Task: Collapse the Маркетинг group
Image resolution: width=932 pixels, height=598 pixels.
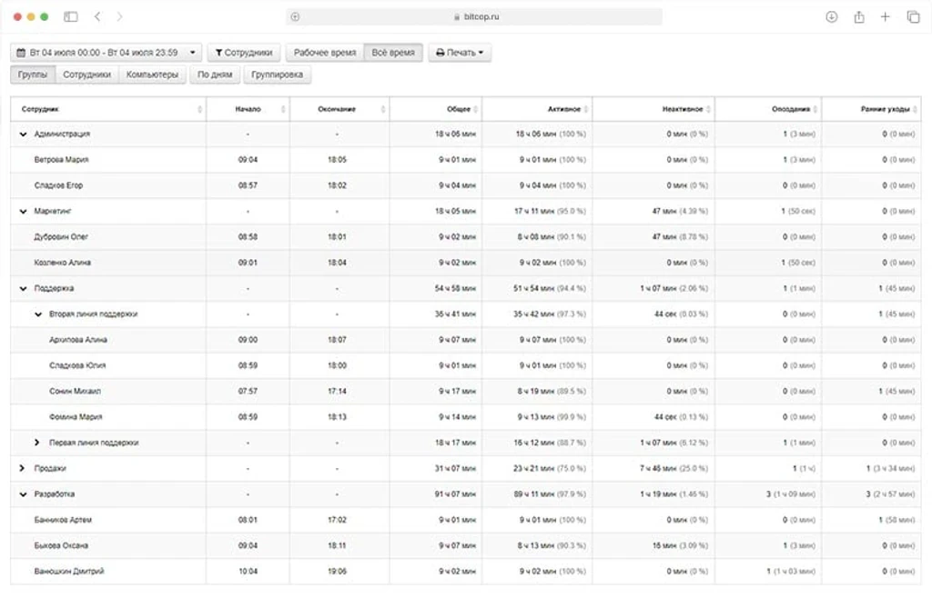Action: coord(23,211)
